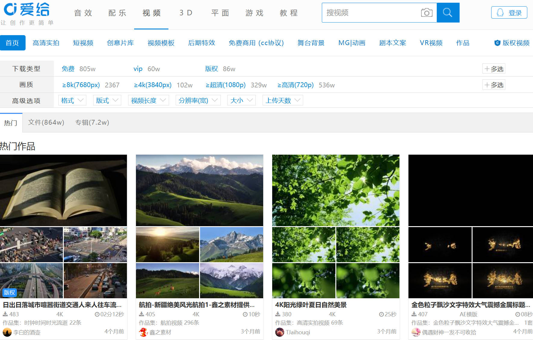
Task: Click the blue magnifier search button
Action: point(448,13)
